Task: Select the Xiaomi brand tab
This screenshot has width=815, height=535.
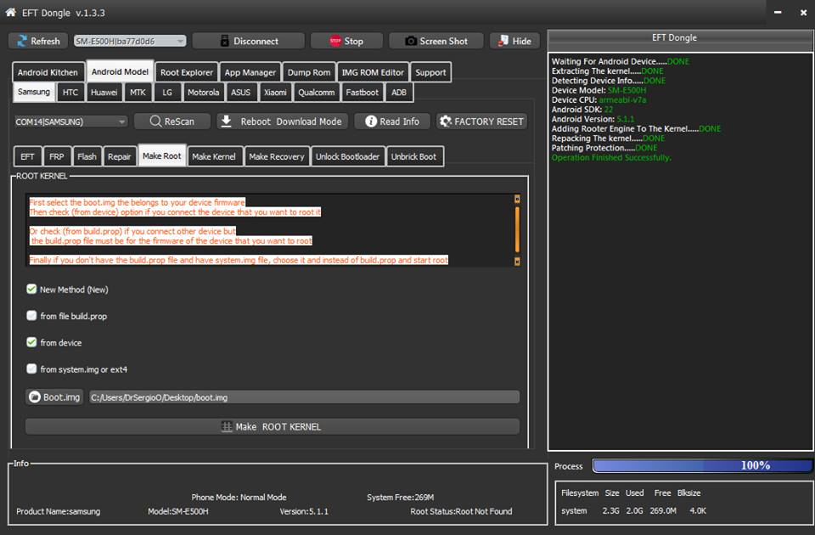Action: [x=275, y=92]
